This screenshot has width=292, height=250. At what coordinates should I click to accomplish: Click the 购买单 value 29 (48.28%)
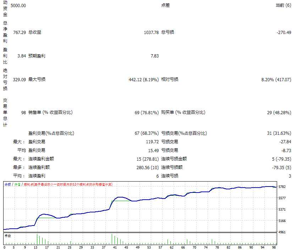pyautogui.click(x=279, y=112)
